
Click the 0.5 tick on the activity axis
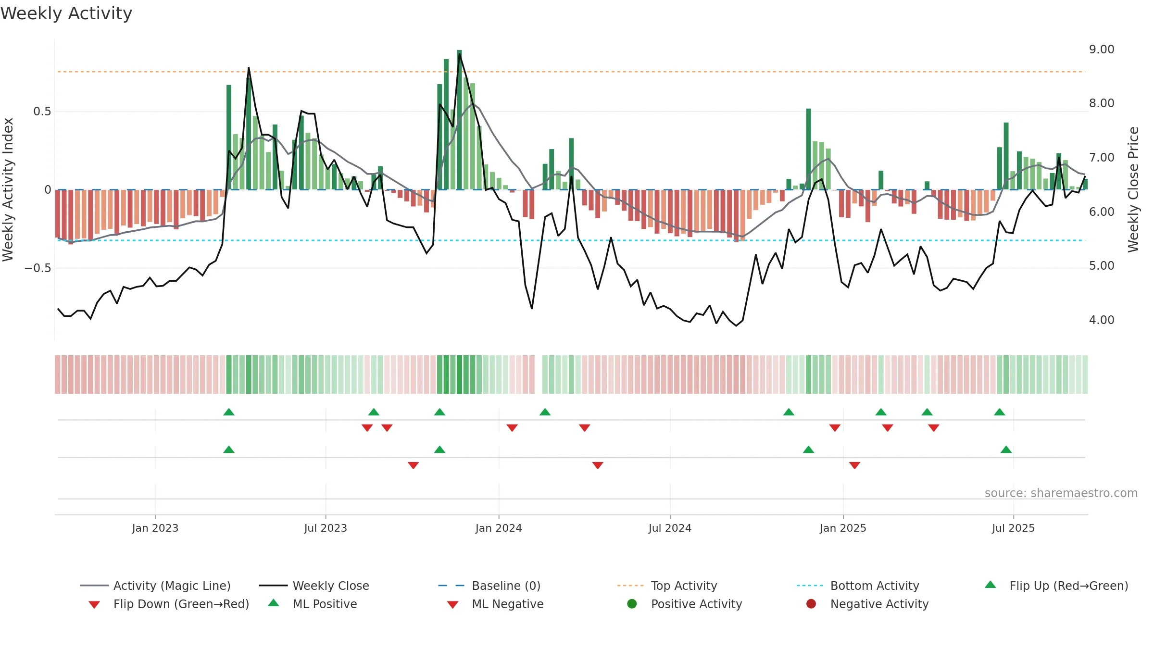pyautogui.click(x=42, y=112)
